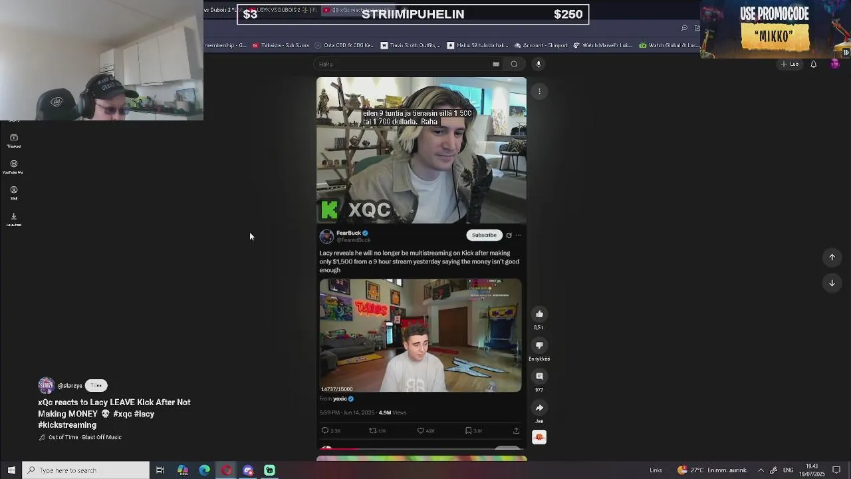The image size is (851, 479).
Task: Open Travis Scott Outfits bookmark
Action: (x=410, y=45)
